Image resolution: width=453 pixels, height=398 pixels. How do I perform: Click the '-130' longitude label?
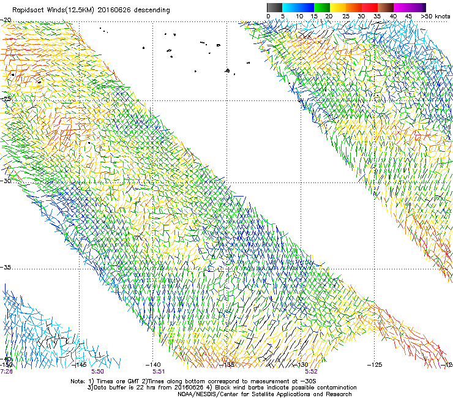(x=301, y=365)
